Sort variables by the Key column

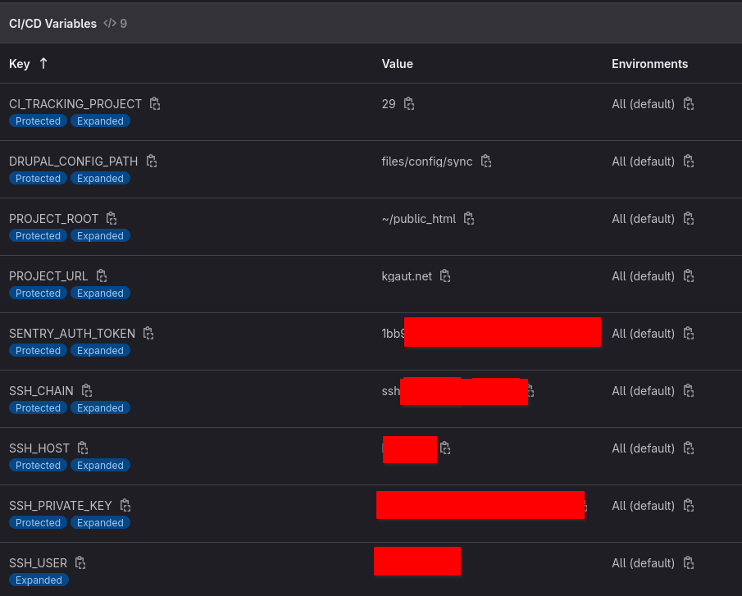(x=20, y=64)
